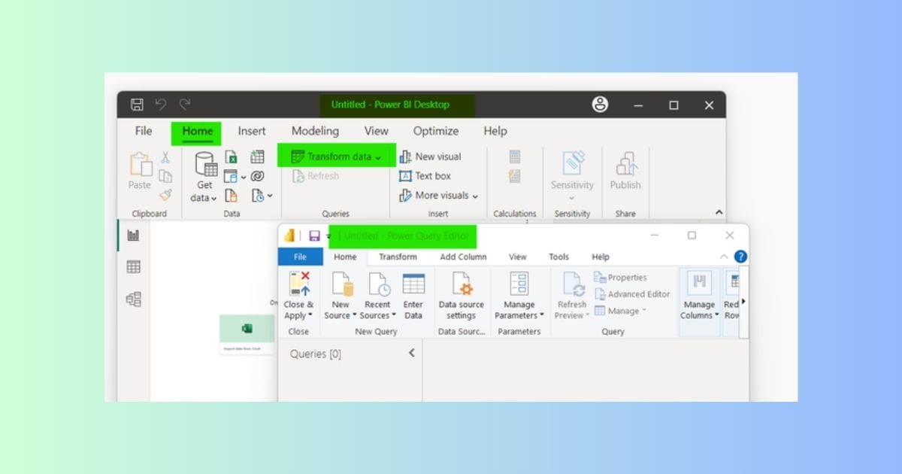This screenshot has width=902, height=474.
Task: Click the Refresh button in the Queries group
Action: [315, 176]
